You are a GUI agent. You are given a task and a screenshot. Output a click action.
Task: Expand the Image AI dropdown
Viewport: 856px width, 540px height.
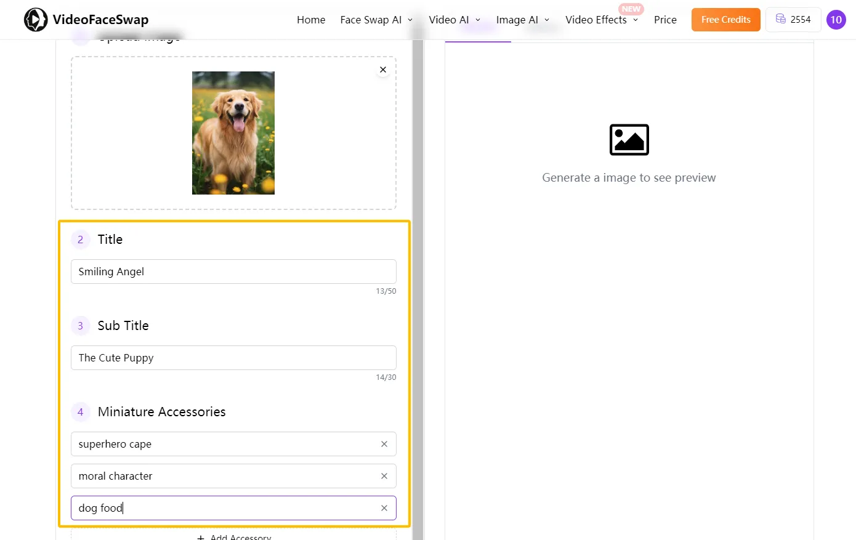tap(523, 20)
